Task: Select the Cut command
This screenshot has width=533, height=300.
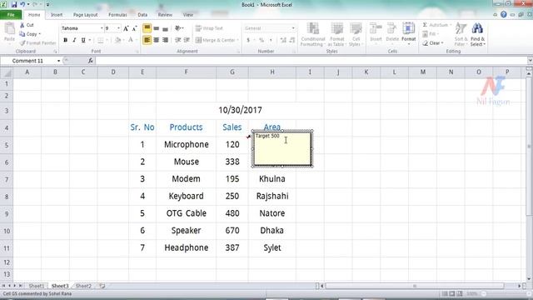Action: 27,25
